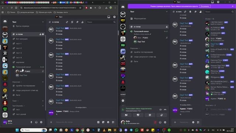The width and height of the screenshot is (236, 133).
Task: Collapse the Опросник category in browser Discord
Action: point(17,82)
